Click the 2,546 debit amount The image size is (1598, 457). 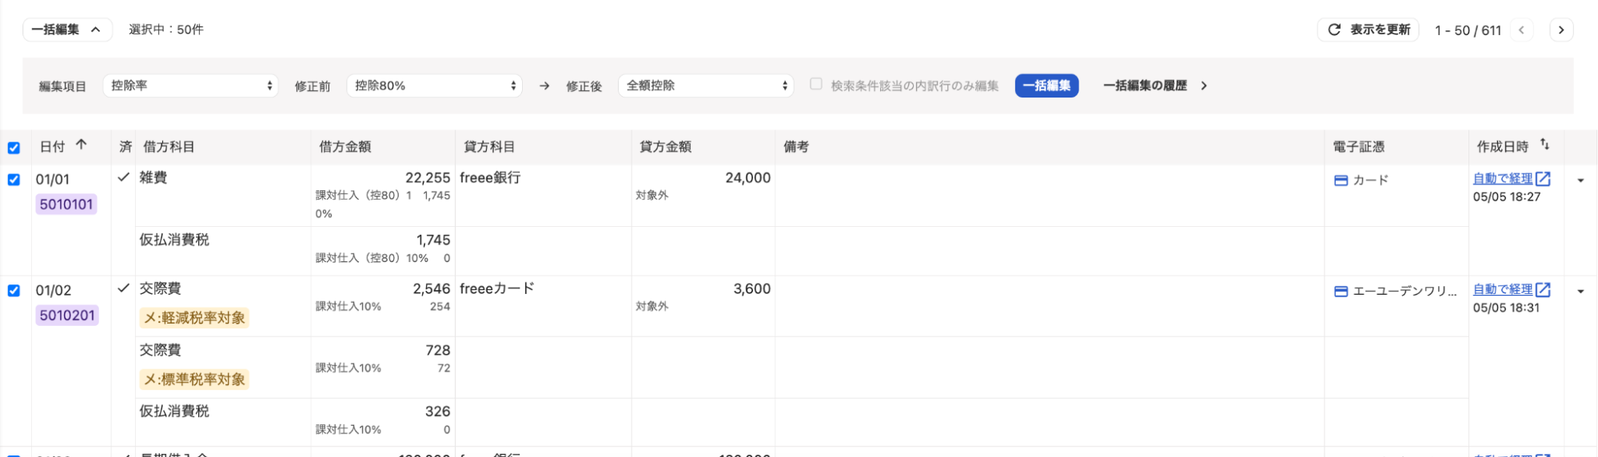[x=432, y=289]
